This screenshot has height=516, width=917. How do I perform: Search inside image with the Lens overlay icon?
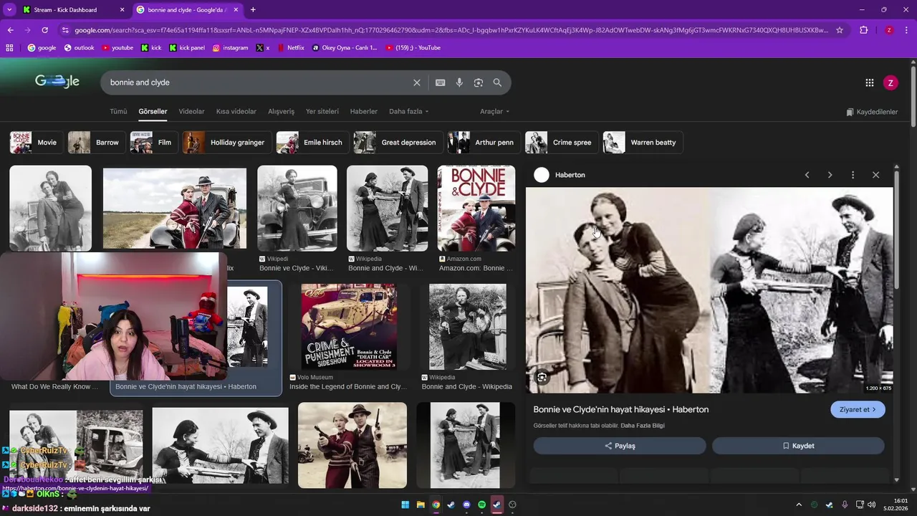[x=542, y=377]
